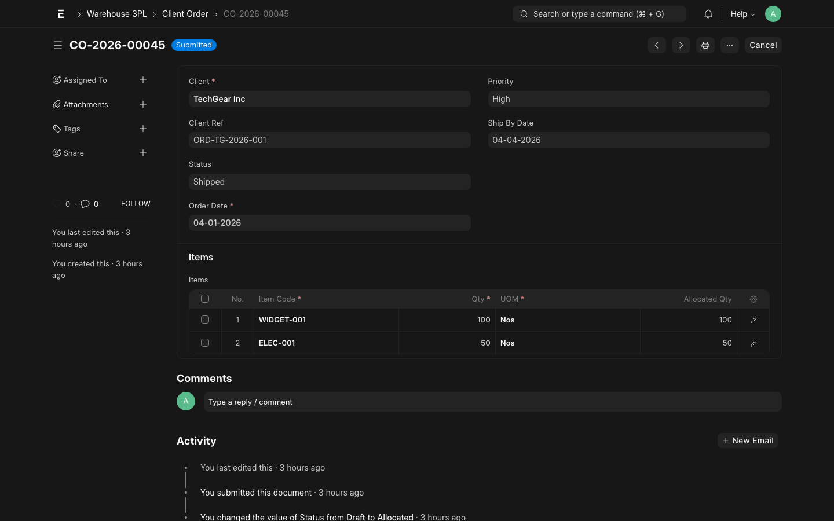Open the user avatar menu

(773, 13)
